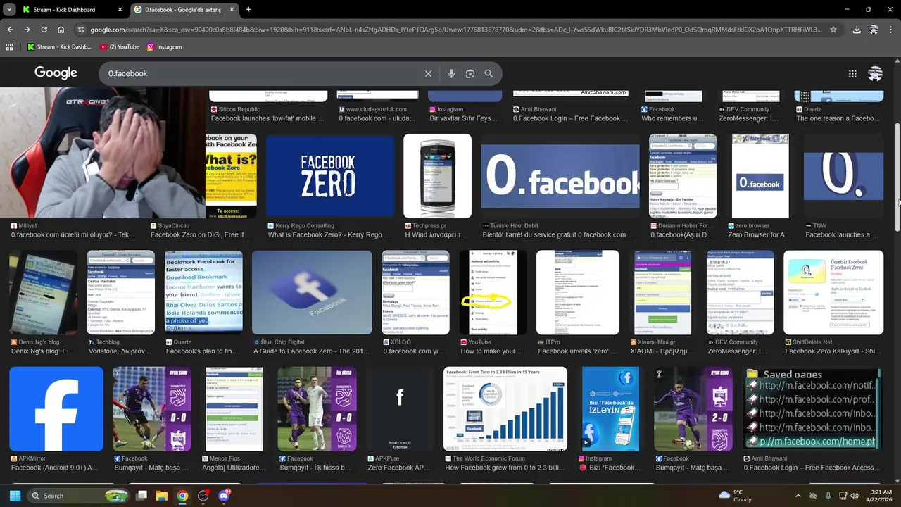This screenshot has width=901, height=507.
Task: Open the Stream - Kick Dashboard bookmark
Action: [60, 47]
